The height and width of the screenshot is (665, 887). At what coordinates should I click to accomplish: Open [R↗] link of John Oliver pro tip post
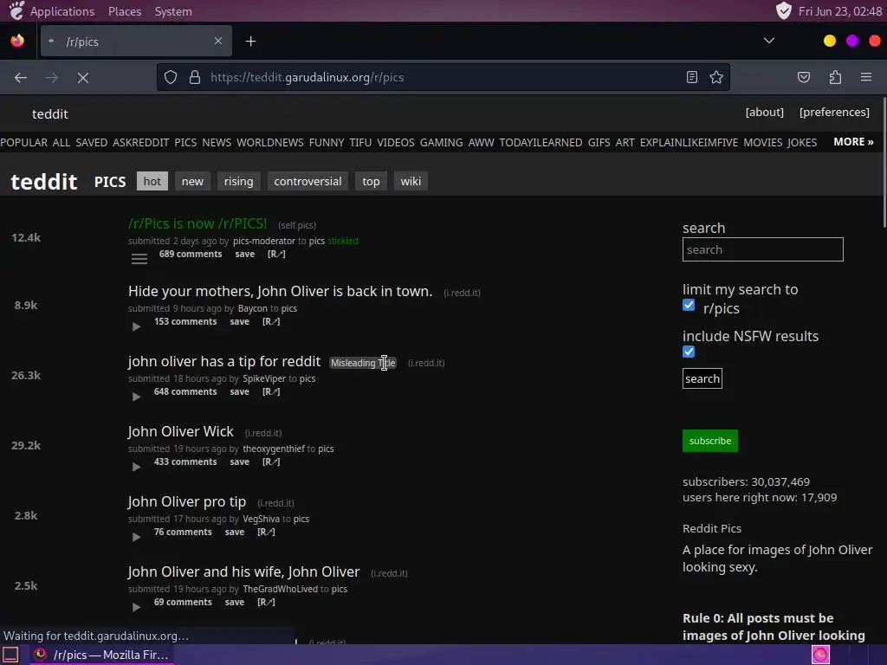[x=266, y=532]
